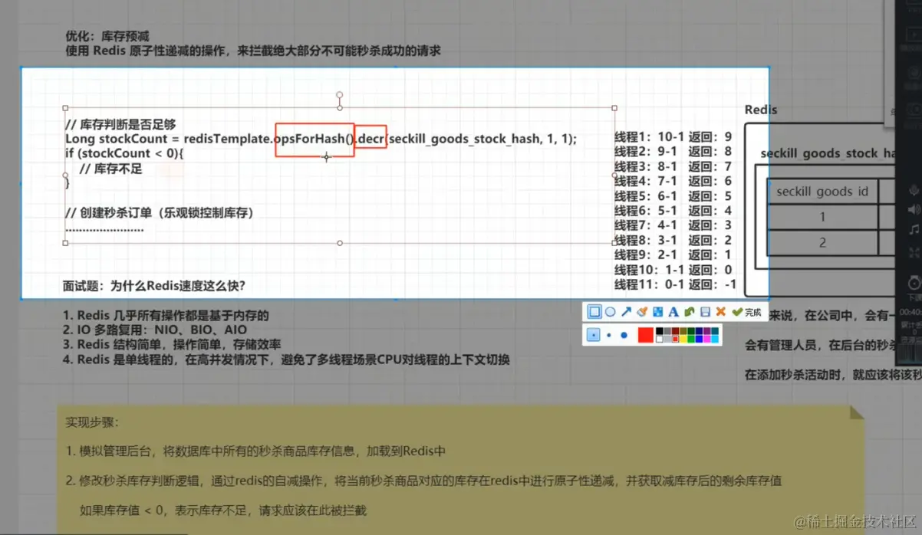Select the brush pen tool

(x=642, y=311)
